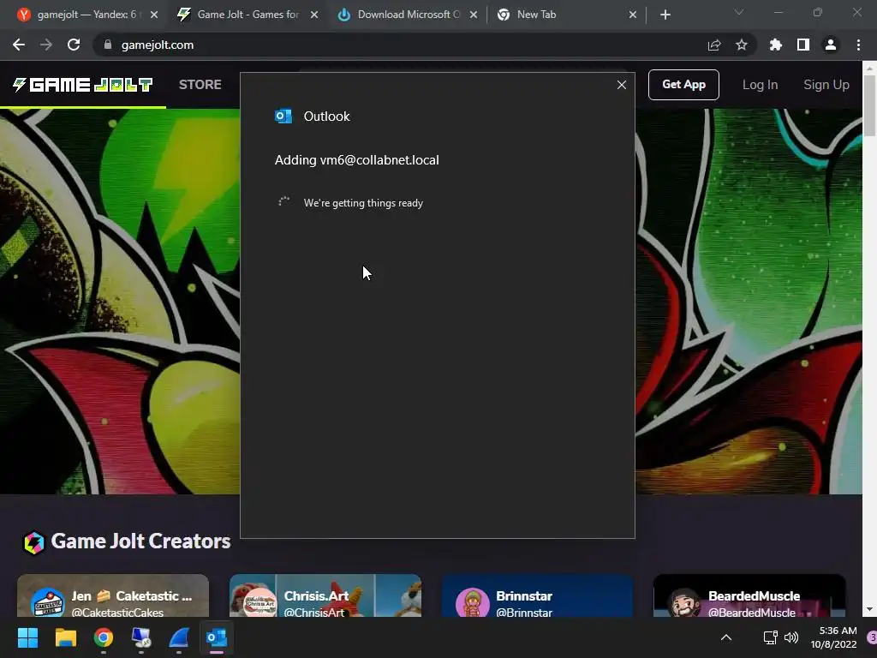Open the Chrome profile avatar
This screenshot has height=658, width=877.
pos(831,45)
